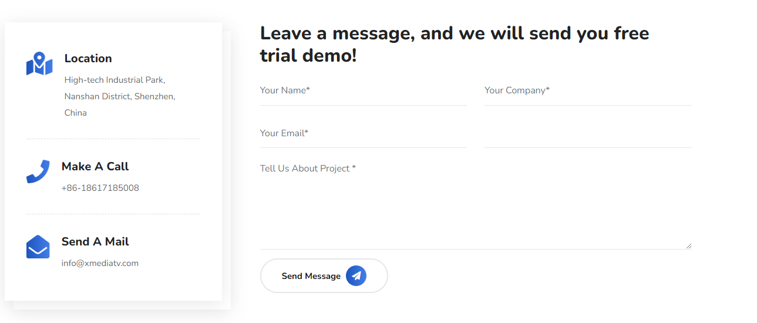Click the open envelope mail icon
This screenshot has height=323, width=757.
coord(38,247)
